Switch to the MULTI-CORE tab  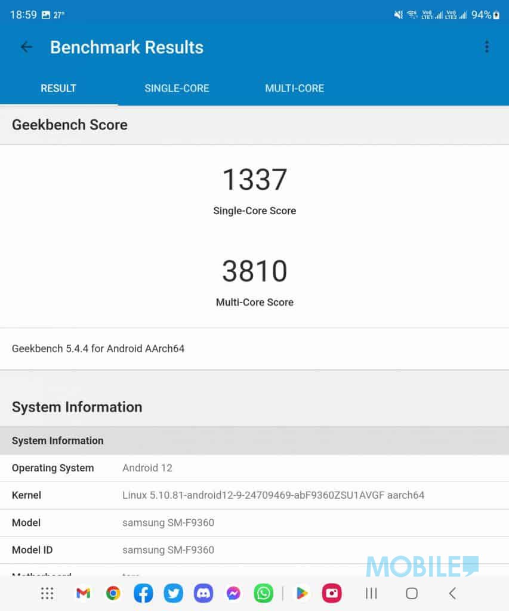point(294,88)
